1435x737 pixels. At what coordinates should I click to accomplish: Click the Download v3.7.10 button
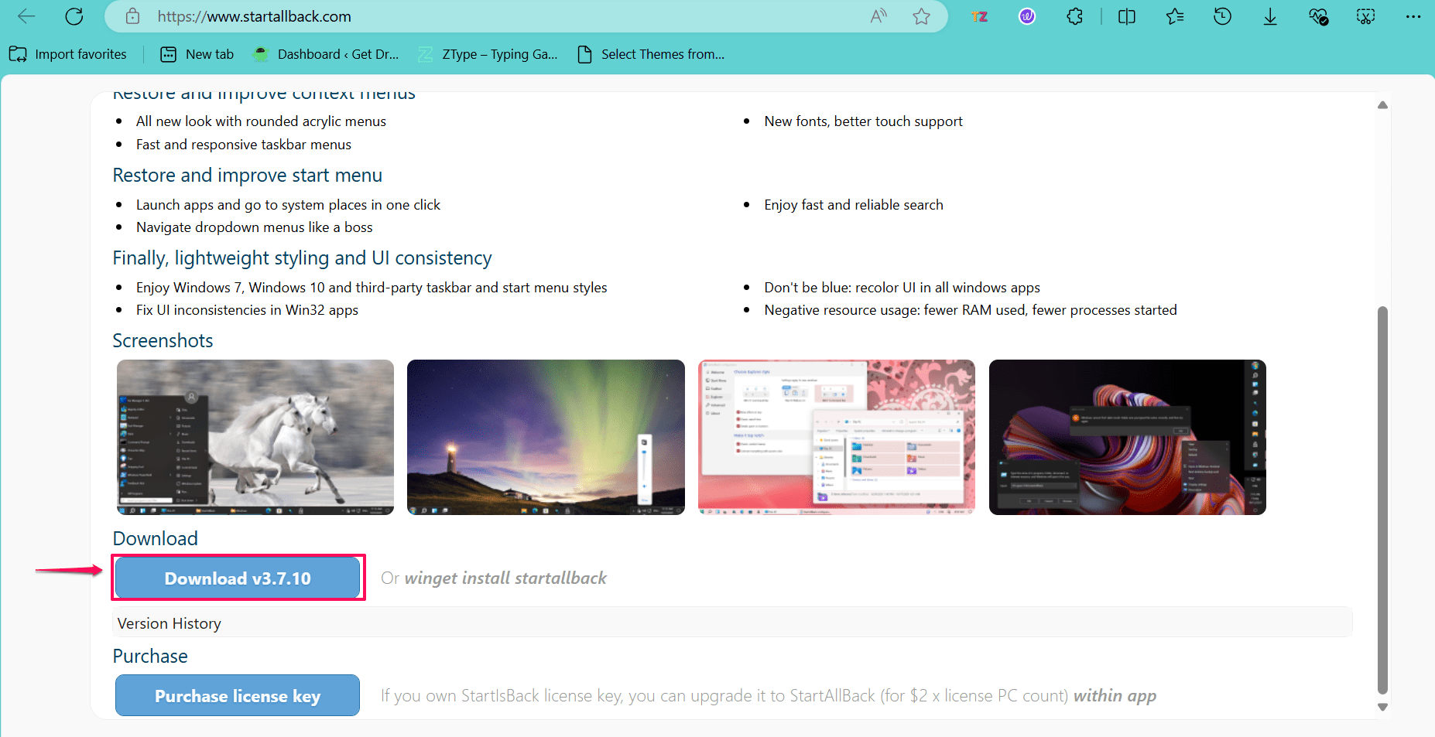click(x=238, y=578)
